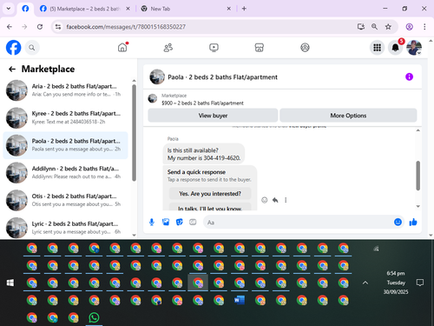Attach a photo with the image icon
434x326 pixels.
pos(166,223)
